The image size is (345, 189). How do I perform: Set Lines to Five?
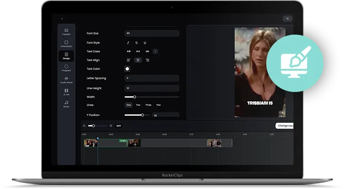click(158, 105)
